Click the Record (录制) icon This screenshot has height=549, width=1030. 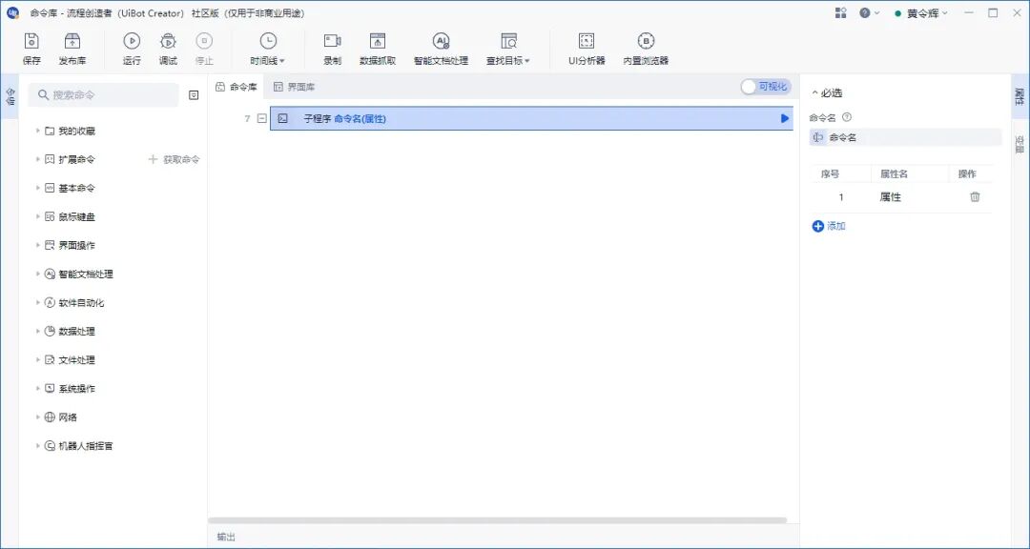333,41
